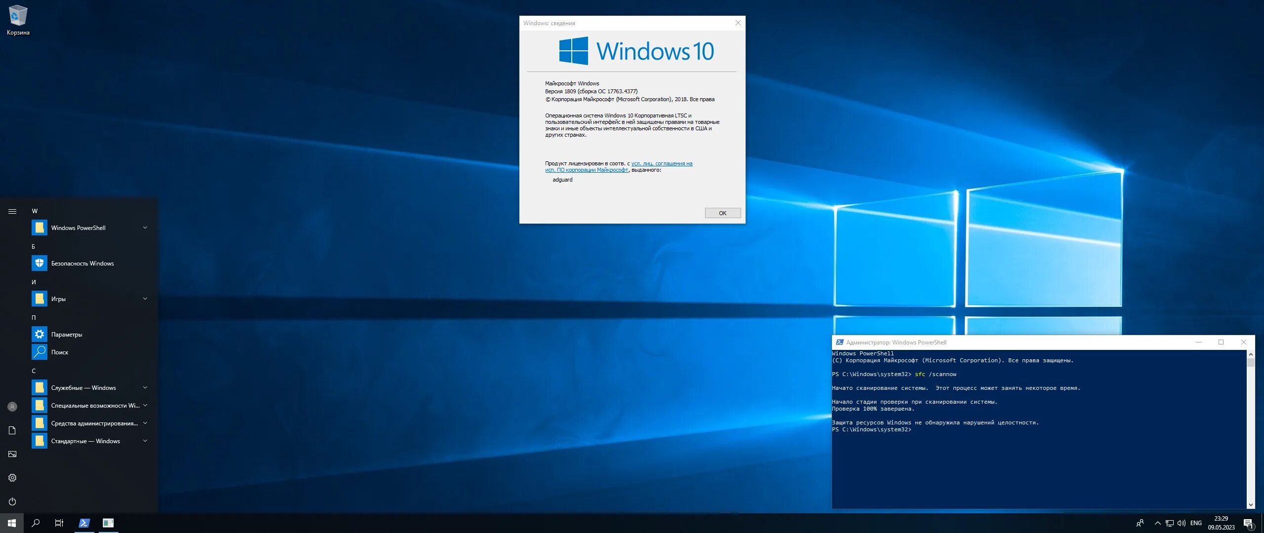Click PowerShell scrollbar down arrow
Viewport: 1264px width, 533px height.
tap(1251, 504)
